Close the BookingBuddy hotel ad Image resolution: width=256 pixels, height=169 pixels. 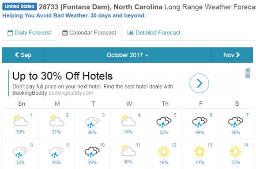click(x=248, y=70)
